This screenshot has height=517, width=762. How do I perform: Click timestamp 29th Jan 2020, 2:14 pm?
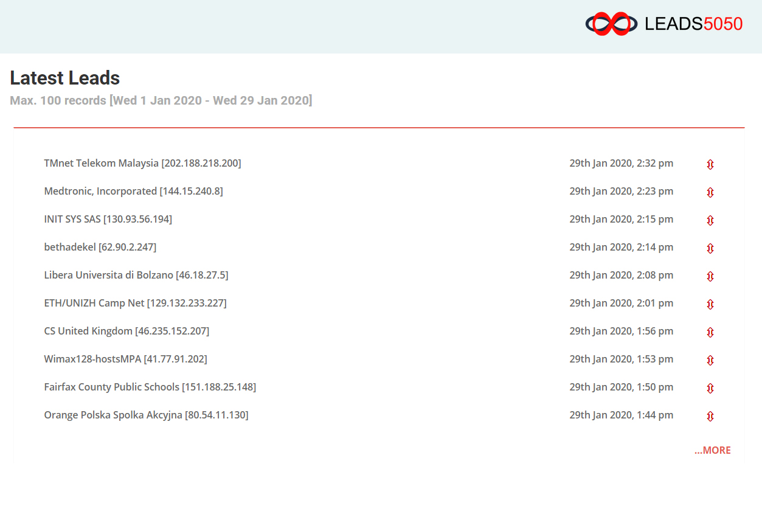(x=621, y=247)
